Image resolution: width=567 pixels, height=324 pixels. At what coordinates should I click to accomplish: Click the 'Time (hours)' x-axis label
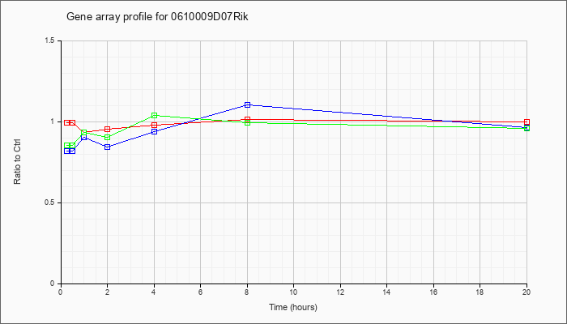point(293,307)
